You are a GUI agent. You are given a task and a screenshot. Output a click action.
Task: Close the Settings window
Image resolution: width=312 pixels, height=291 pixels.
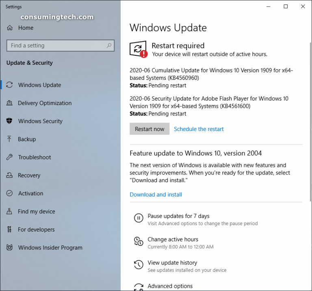click(303, 7)
